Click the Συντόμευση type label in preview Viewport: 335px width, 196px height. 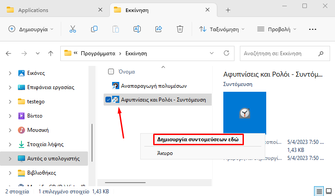(x=238, y=84)
